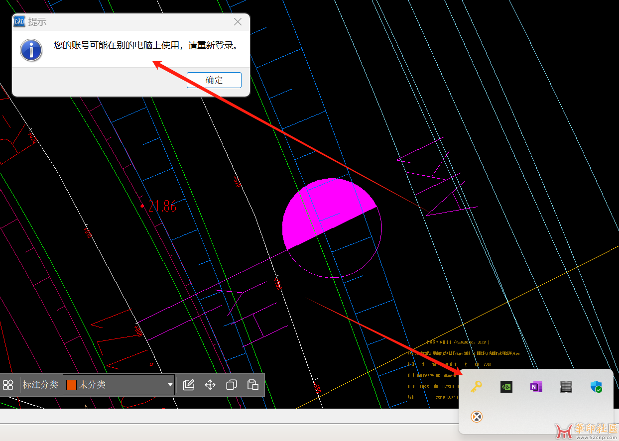Close the 提示 dialog with the X
This screenshot has height=441, width=619.
[x=238, y=22]
